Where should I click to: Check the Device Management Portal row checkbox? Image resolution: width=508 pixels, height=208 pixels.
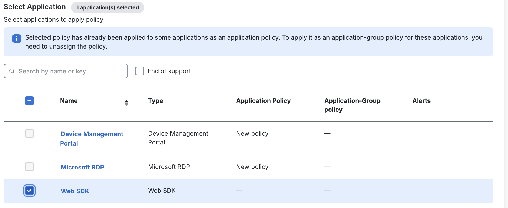29,133
